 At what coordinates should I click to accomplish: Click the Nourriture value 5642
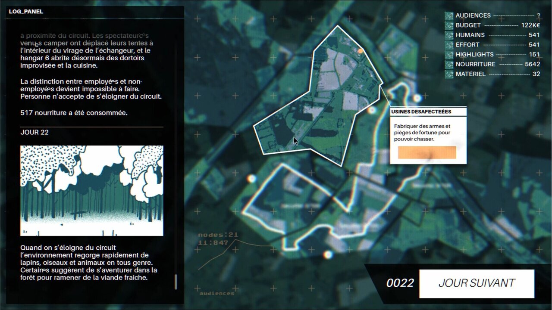(532, 64)
